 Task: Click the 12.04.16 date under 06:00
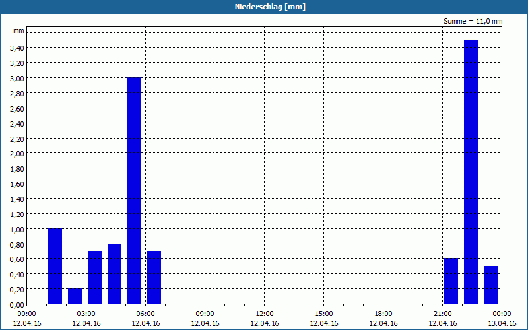coord(145,323)
